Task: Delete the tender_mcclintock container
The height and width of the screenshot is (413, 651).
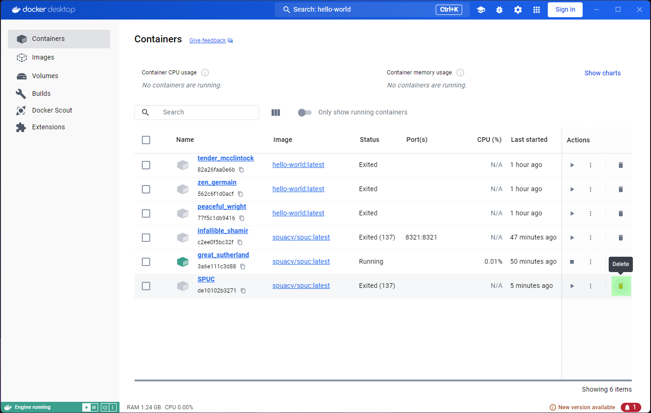Action: 620,165
